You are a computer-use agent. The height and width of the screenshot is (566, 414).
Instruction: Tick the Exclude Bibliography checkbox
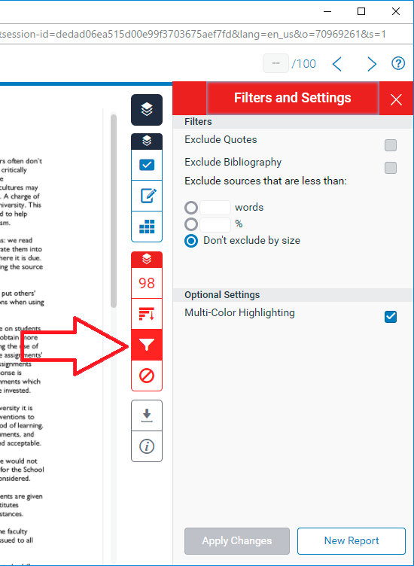391,168
